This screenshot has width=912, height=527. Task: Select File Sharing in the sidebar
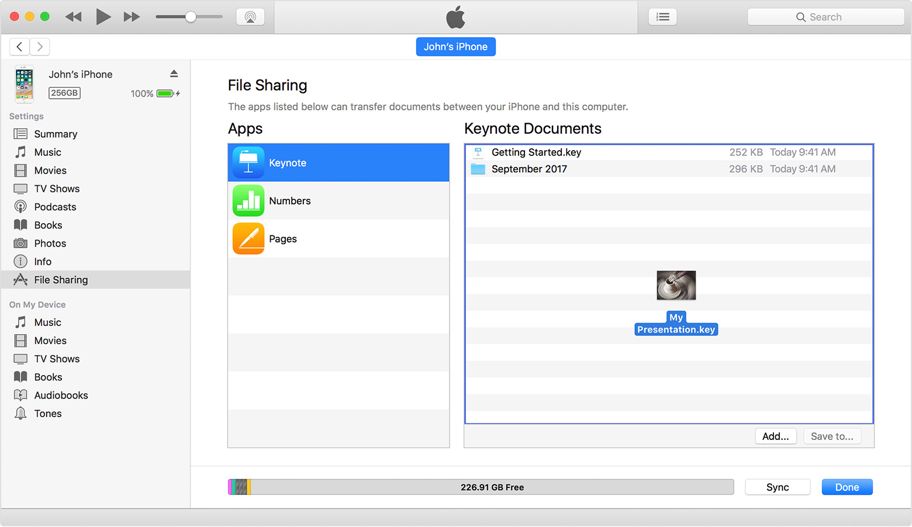95,280
